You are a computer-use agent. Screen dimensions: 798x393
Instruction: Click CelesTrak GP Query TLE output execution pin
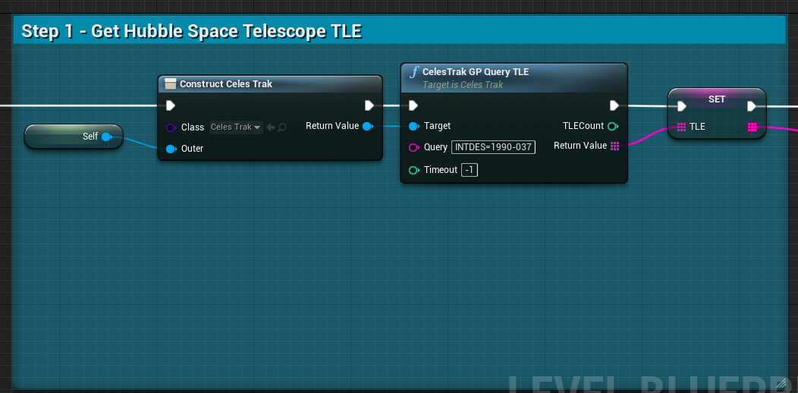pyautogui.click(x=614, y=105)
